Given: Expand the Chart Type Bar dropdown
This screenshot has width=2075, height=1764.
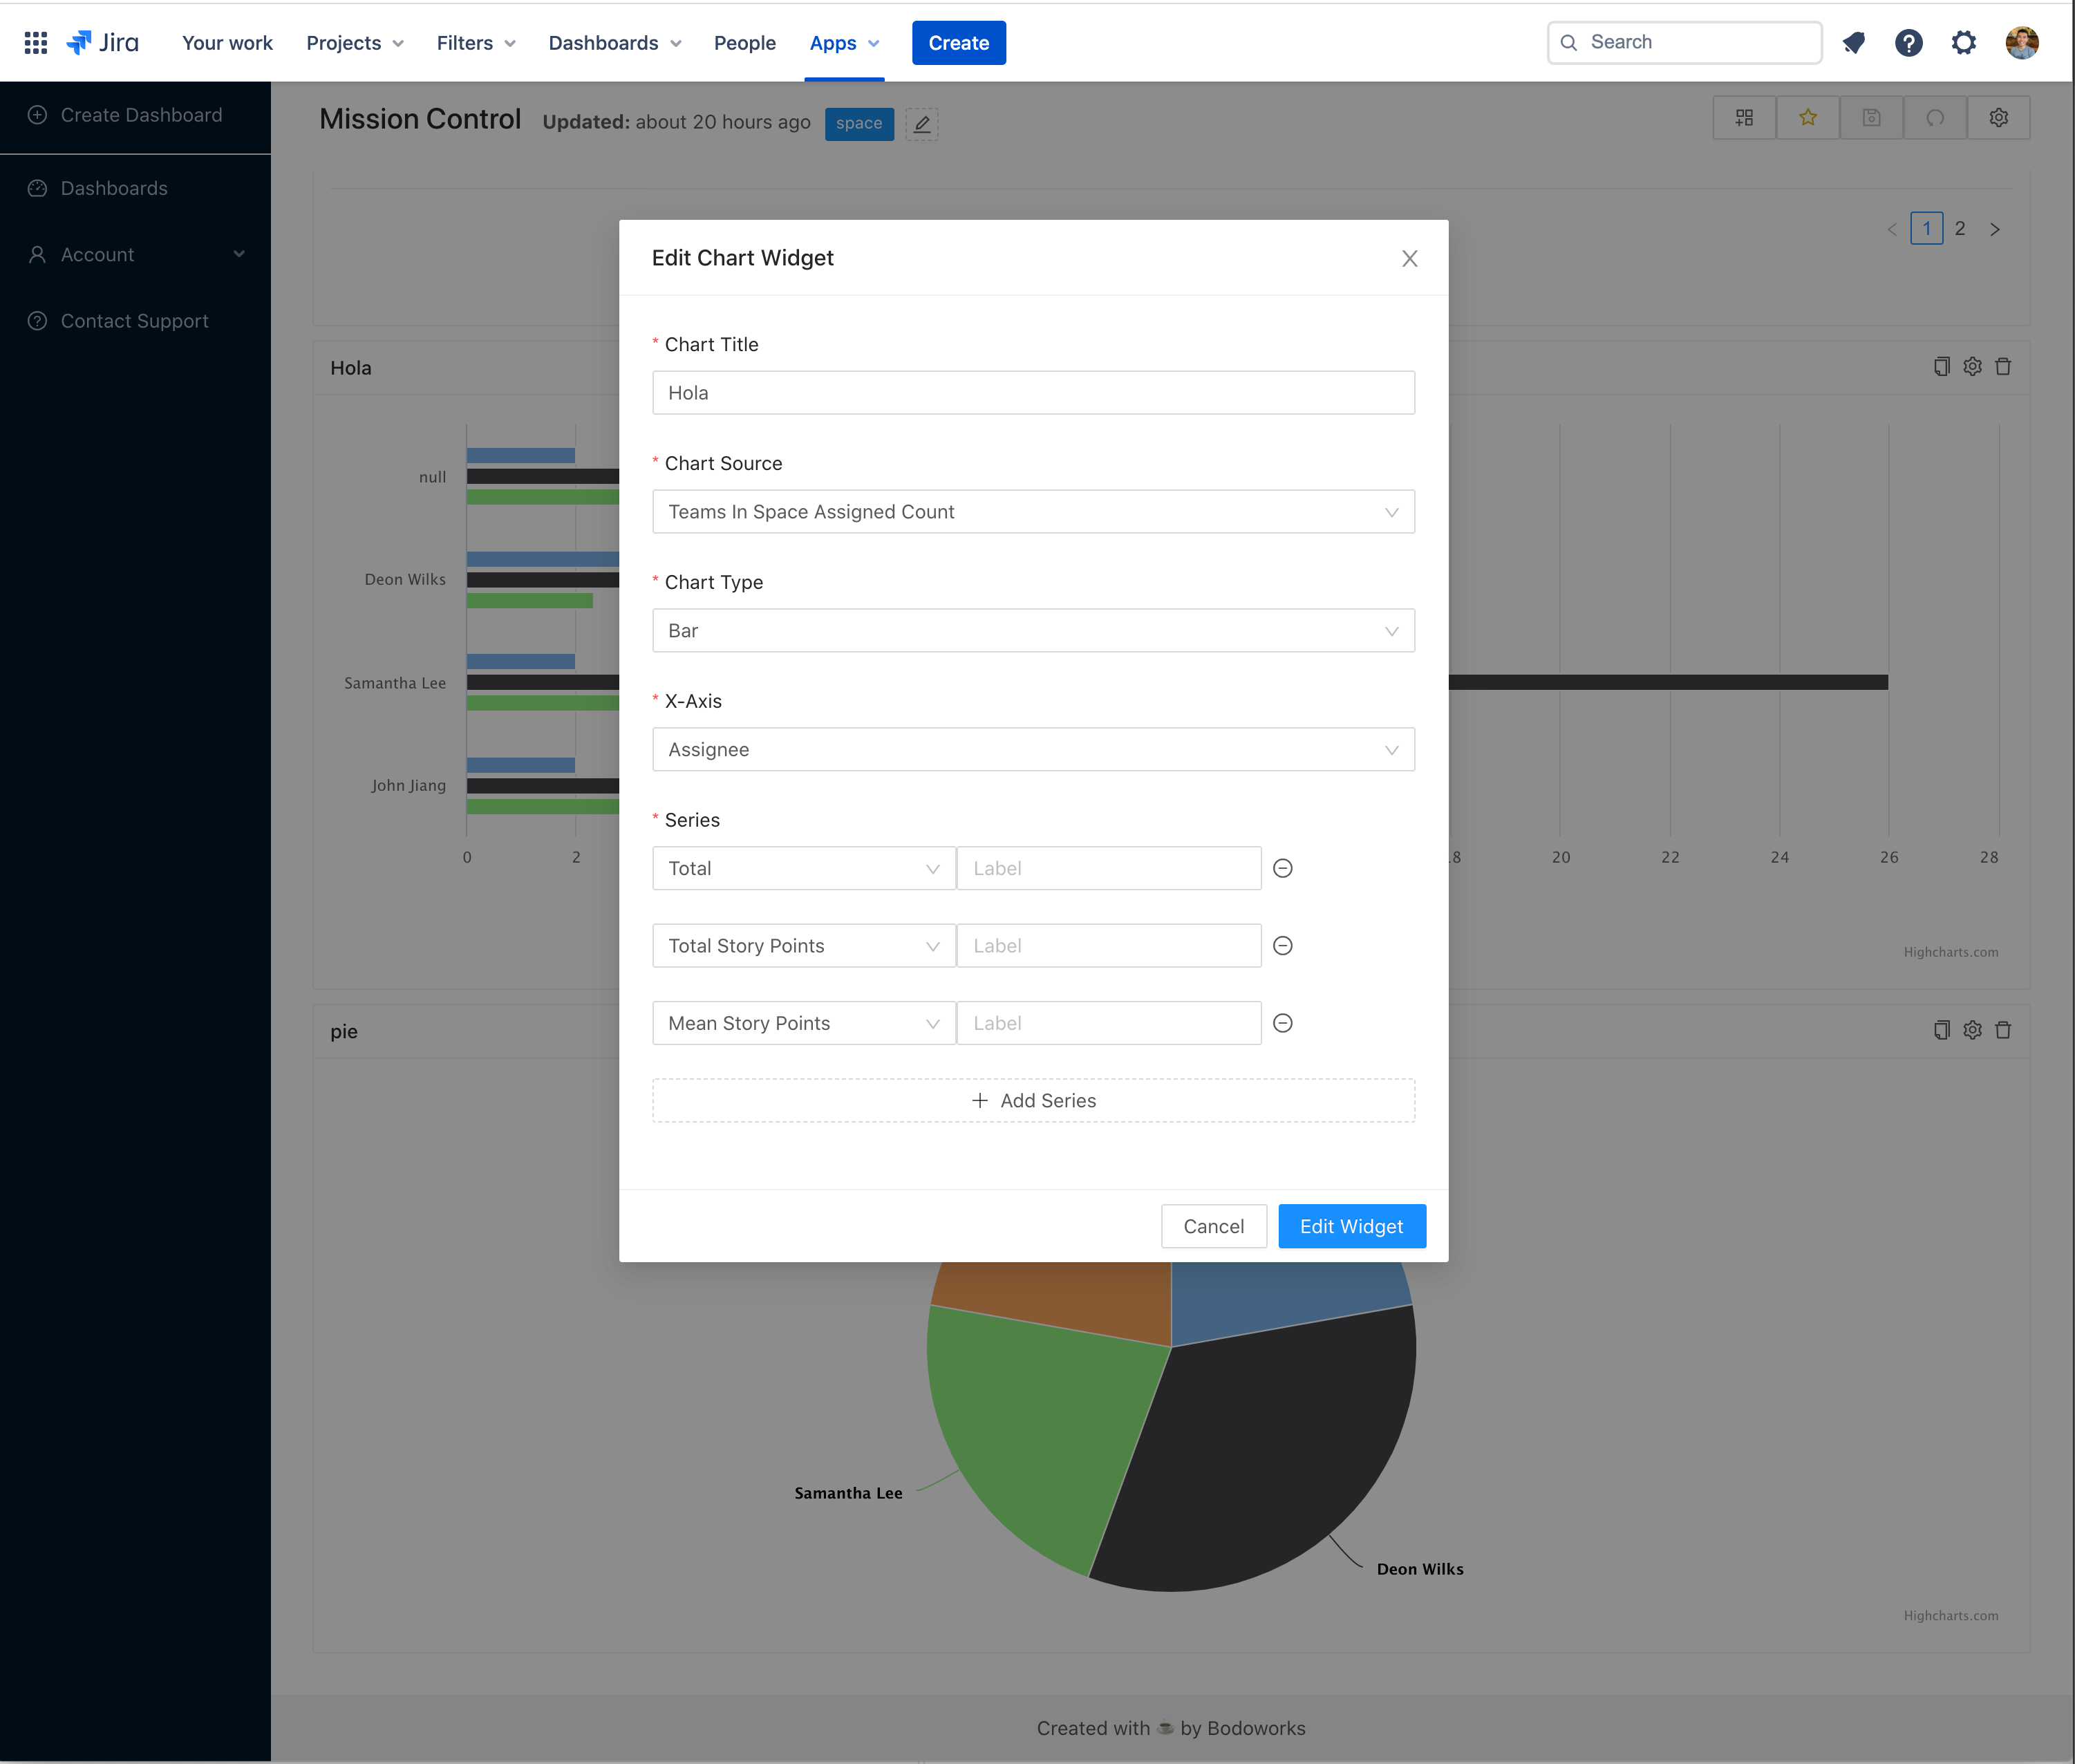Looking at the screenshot, I should 1032,631.
